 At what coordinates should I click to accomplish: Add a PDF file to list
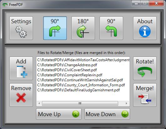click(21, 68)
